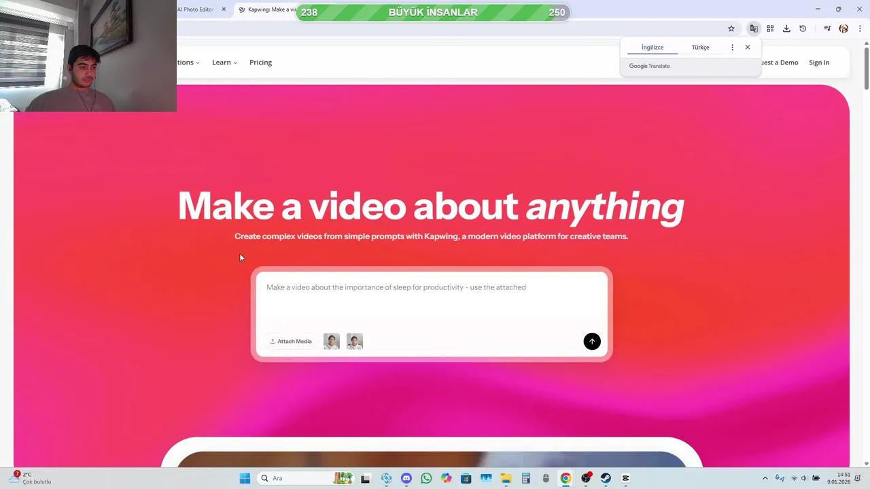Open the Chrome extensions grid icon
This screenshot has height=489, width=870.
point(770,29)
